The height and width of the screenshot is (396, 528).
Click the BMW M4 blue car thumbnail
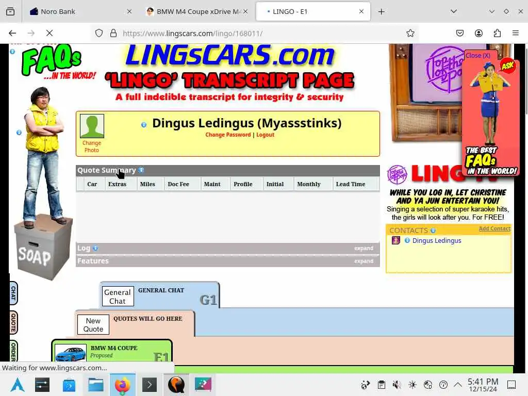[x=70, y=353]
